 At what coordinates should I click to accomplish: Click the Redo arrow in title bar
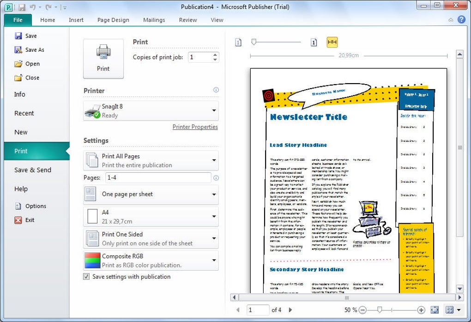pyautogui.click(x=48, y=7)
